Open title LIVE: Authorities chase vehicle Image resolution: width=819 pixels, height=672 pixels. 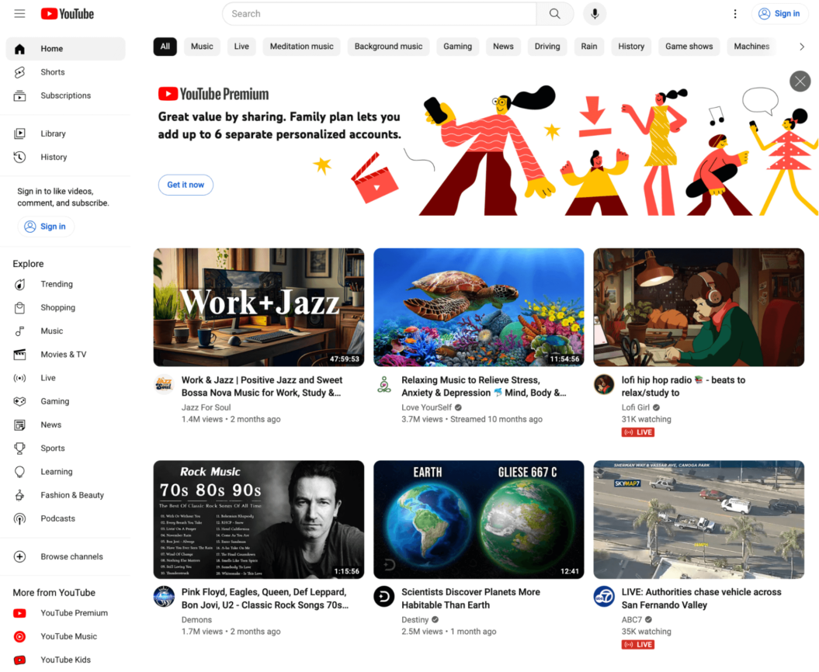[701, 598]
